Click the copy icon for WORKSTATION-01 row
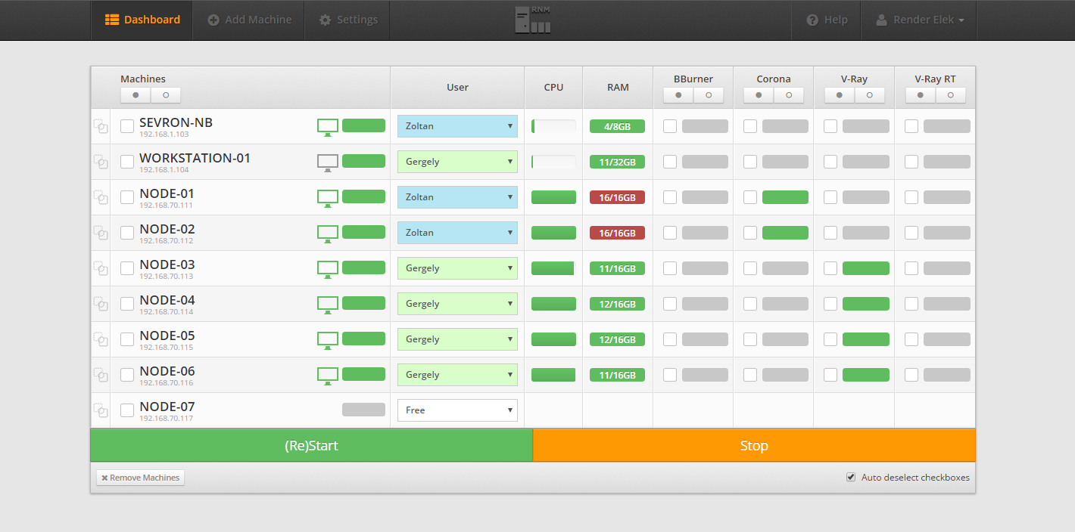 (x=101, y=162)
